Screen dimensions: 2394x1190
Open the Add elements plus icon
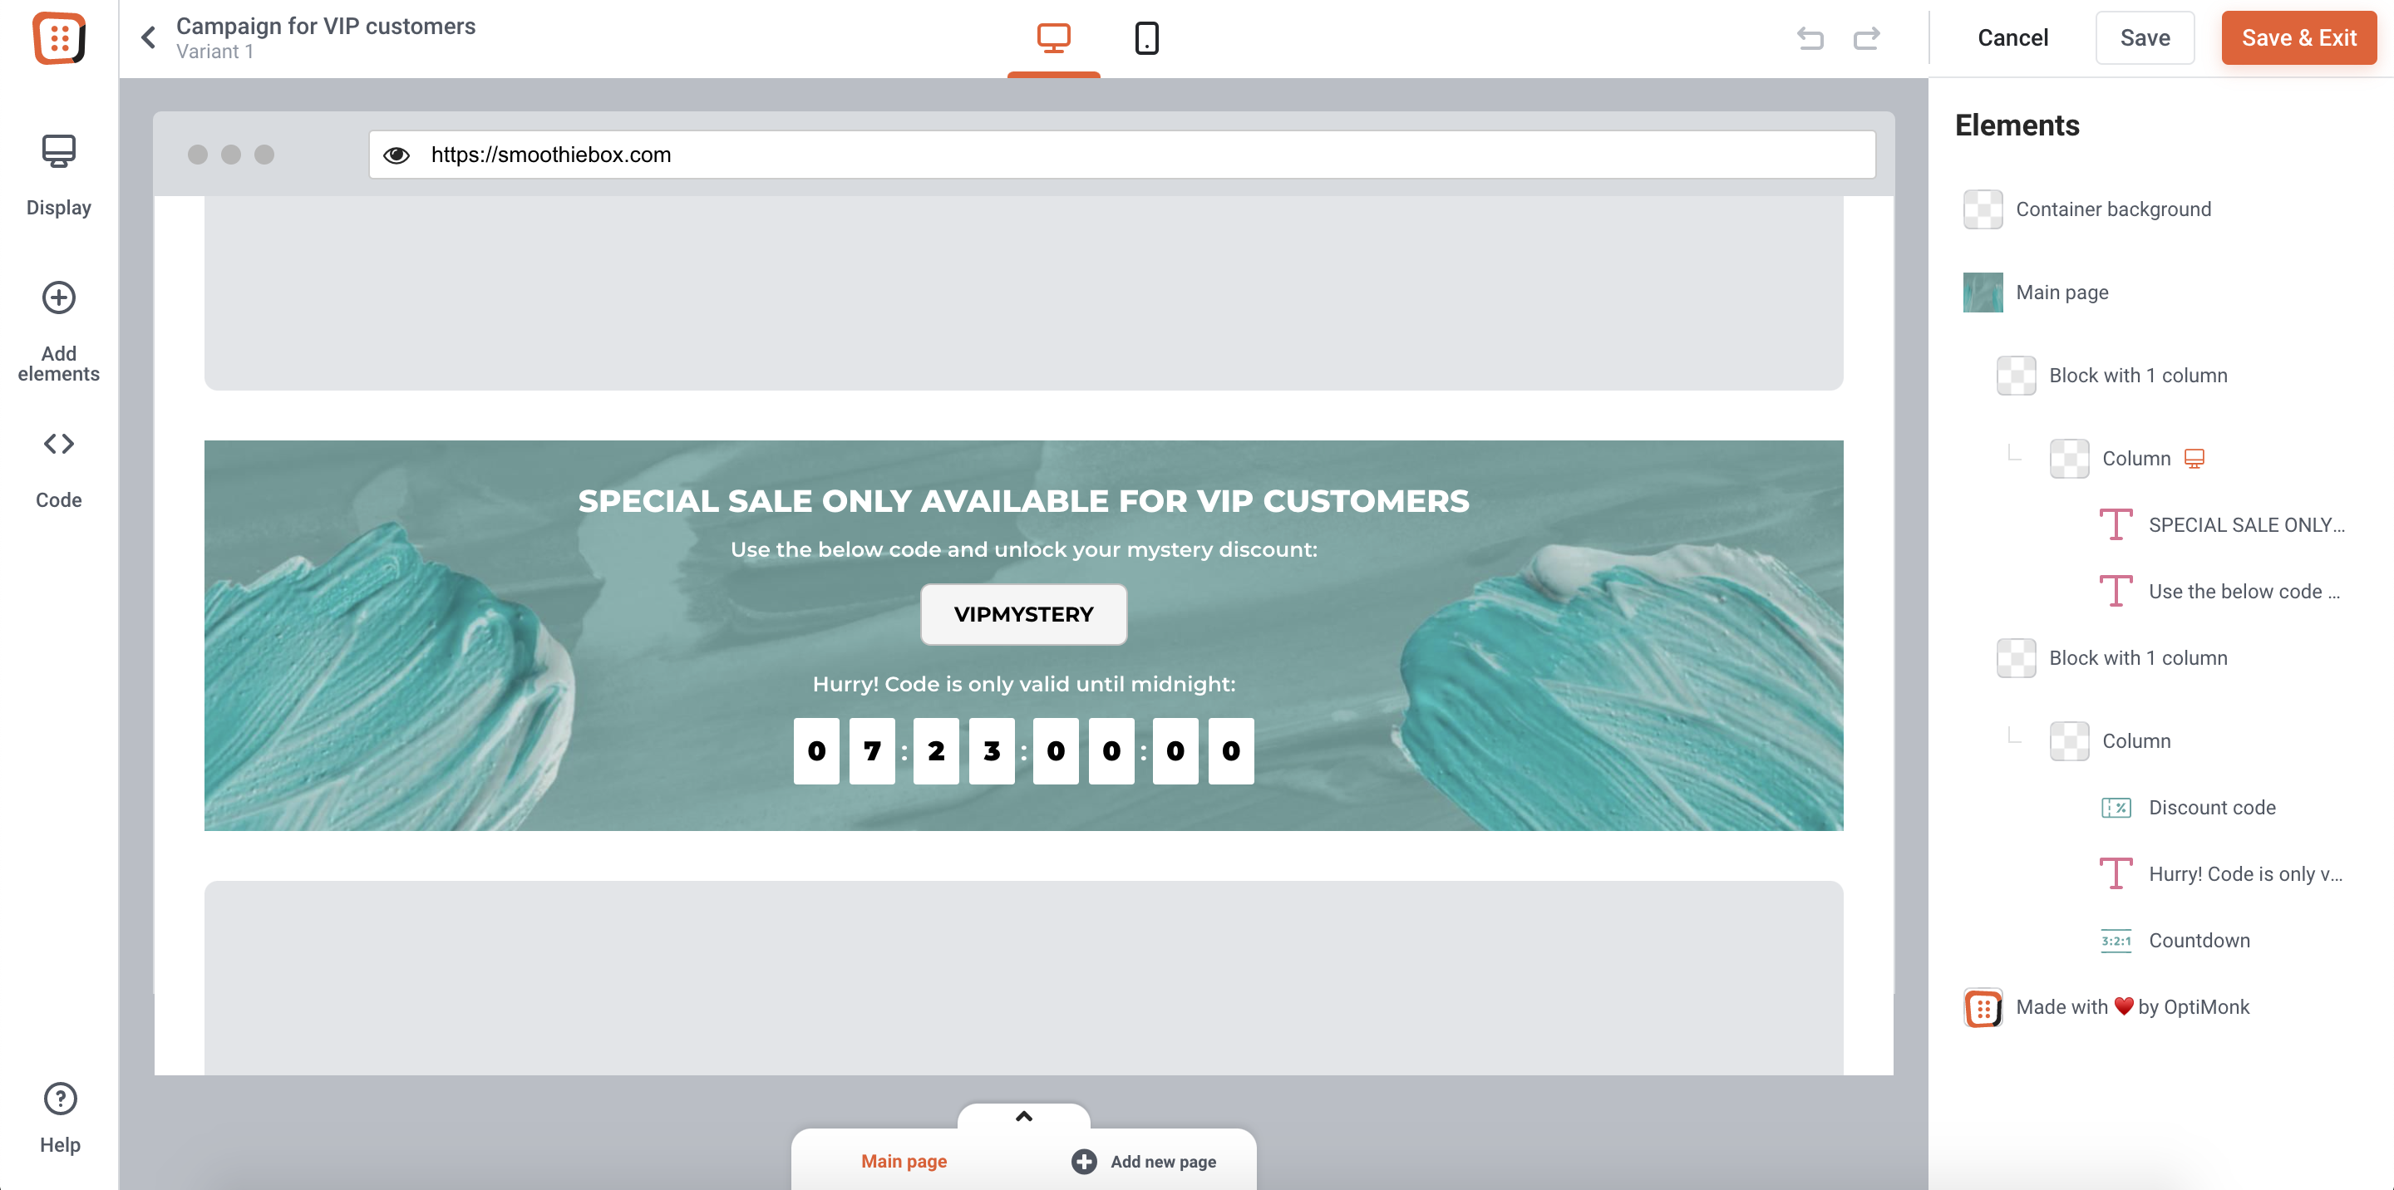pos(58,297)
